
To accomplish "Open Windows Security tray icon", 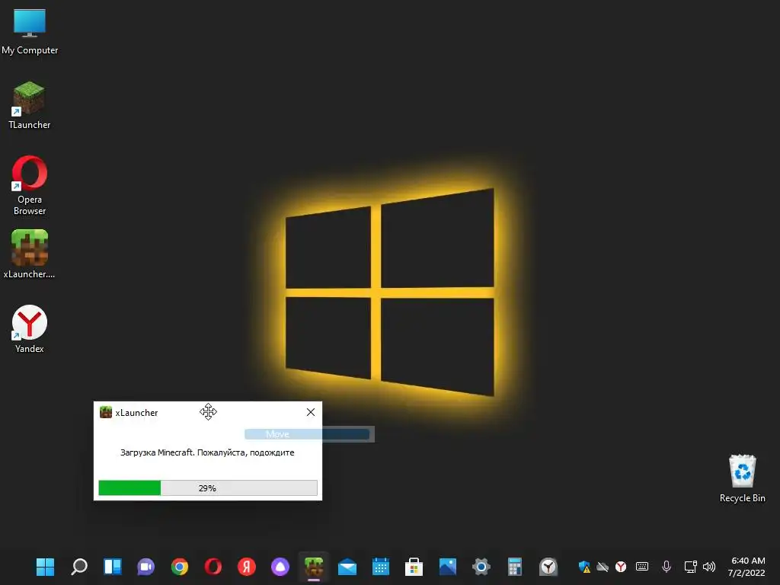I will click(x=584, y=567).
